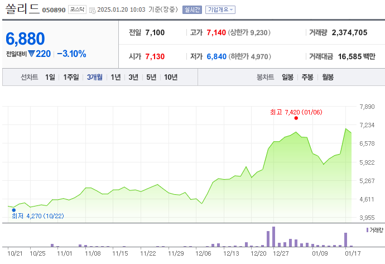Click the high price value 7,140
The image size is (385, 264).
[x=216, y=32]
